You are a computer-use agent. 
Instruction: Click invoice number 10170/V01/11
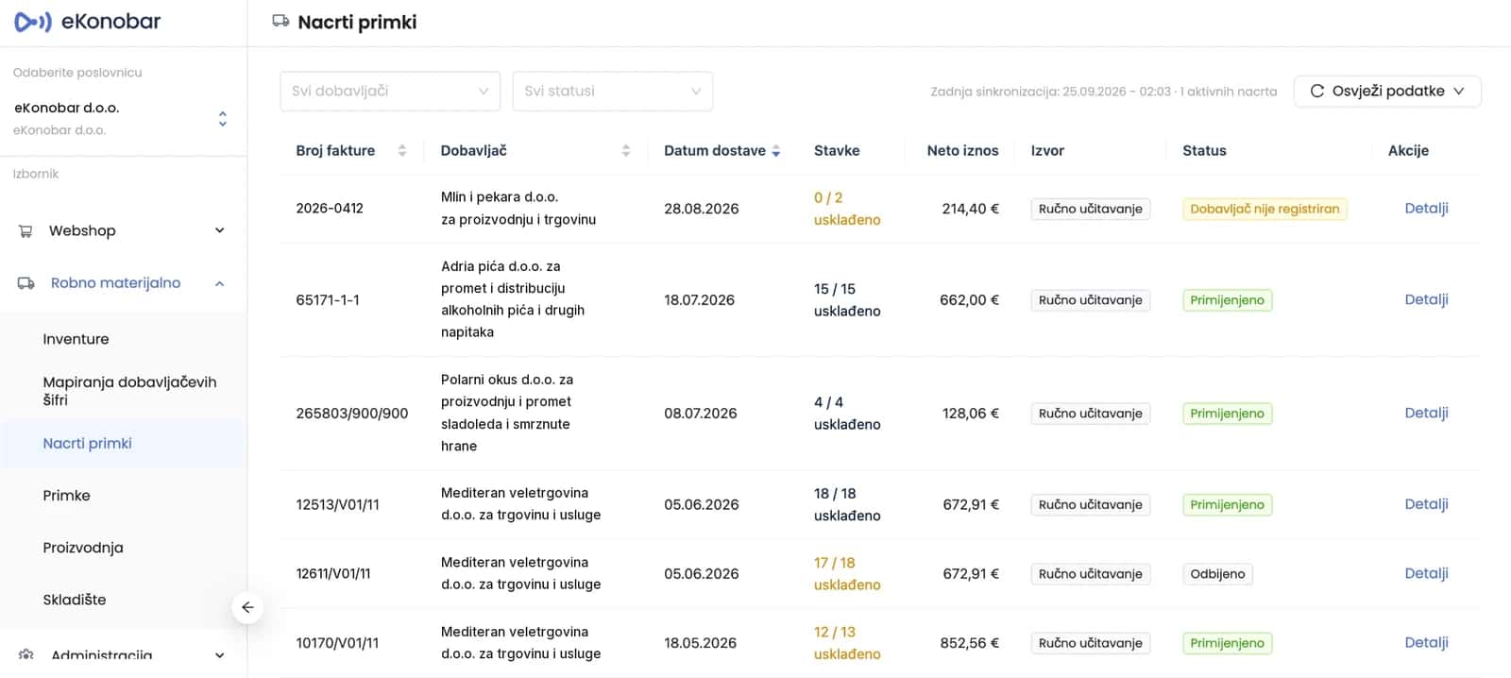pyautogui.click(x=337, y=642)
